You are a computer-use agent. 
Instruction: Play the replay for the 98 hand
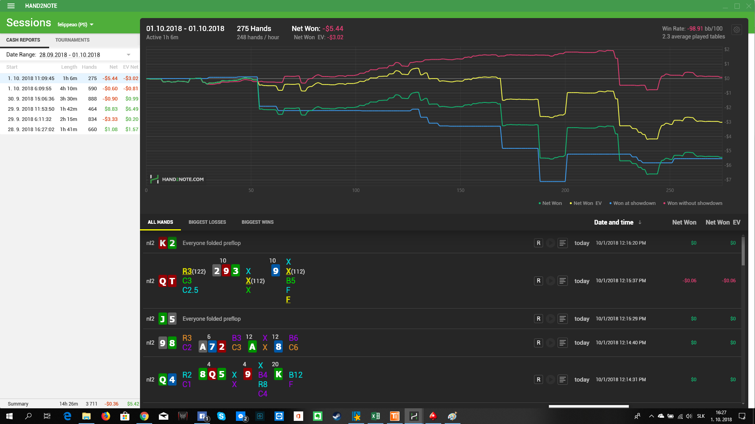pos(551,343)
